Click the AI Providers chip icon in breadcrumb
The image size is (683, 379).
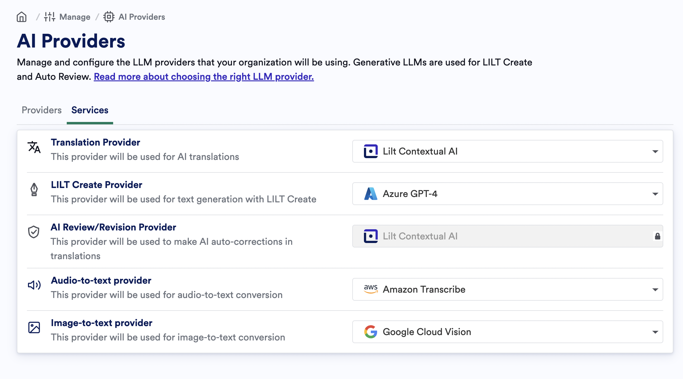pyautogui.click(x=109, y=17)
